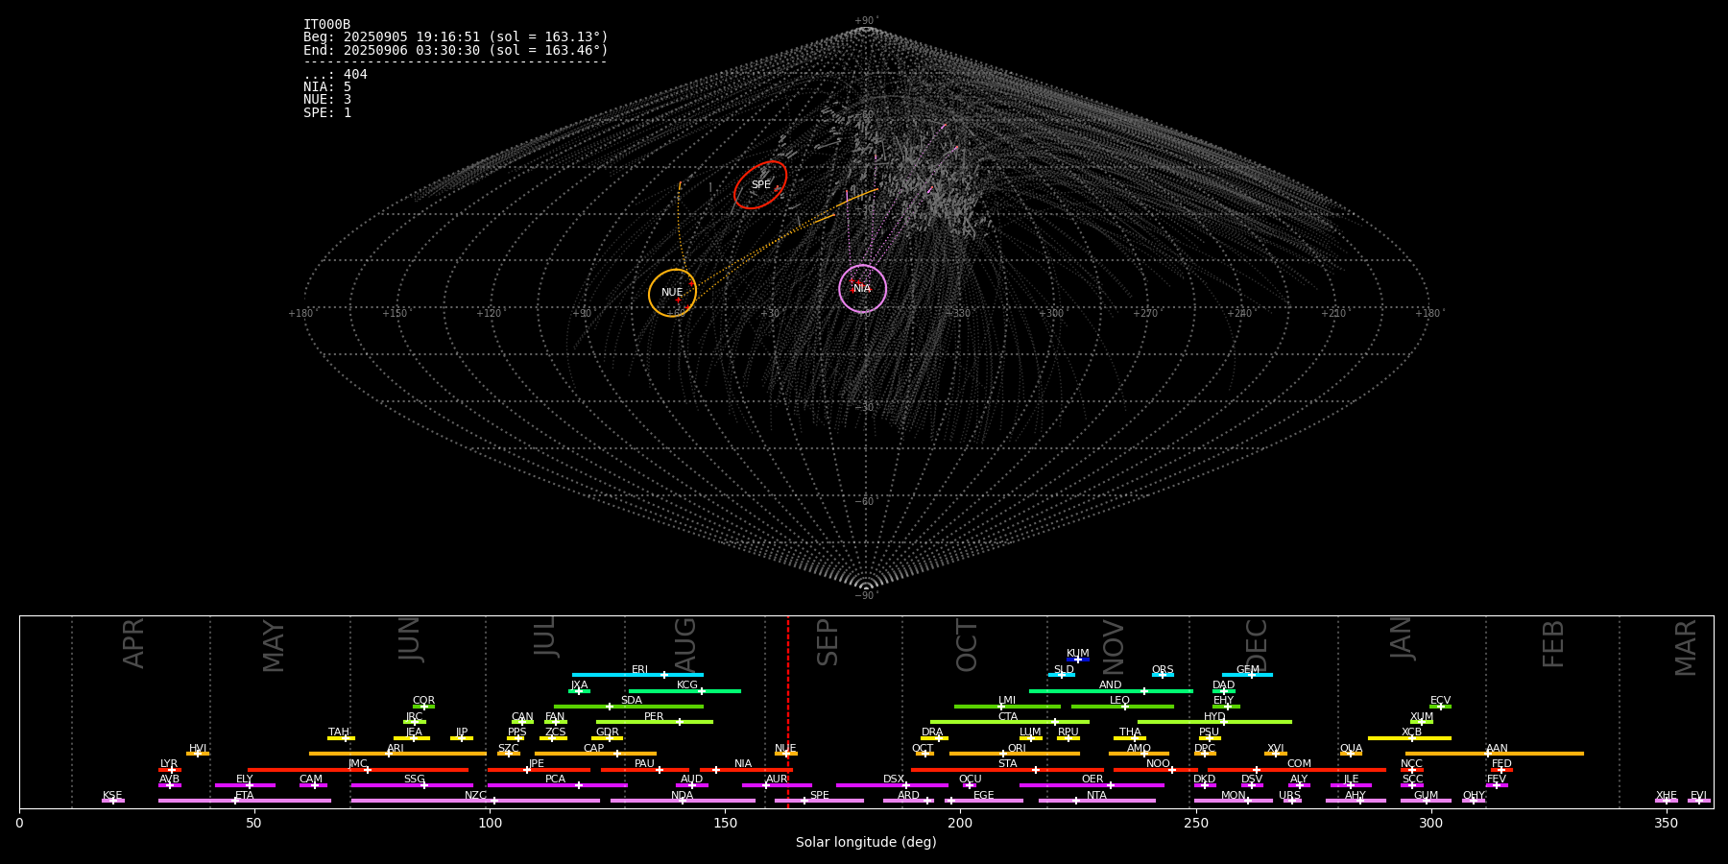Click the KSE shower label
The image size is (1728, 864).
[x=112, y=796]
